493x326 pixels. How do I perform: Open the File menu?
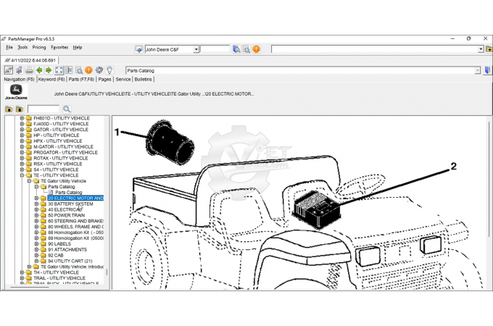[x=9, y=47]
